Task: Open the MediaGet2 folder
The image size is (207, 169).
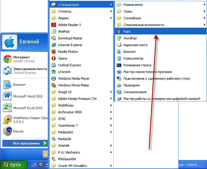Action: click(x=81, y=132)
